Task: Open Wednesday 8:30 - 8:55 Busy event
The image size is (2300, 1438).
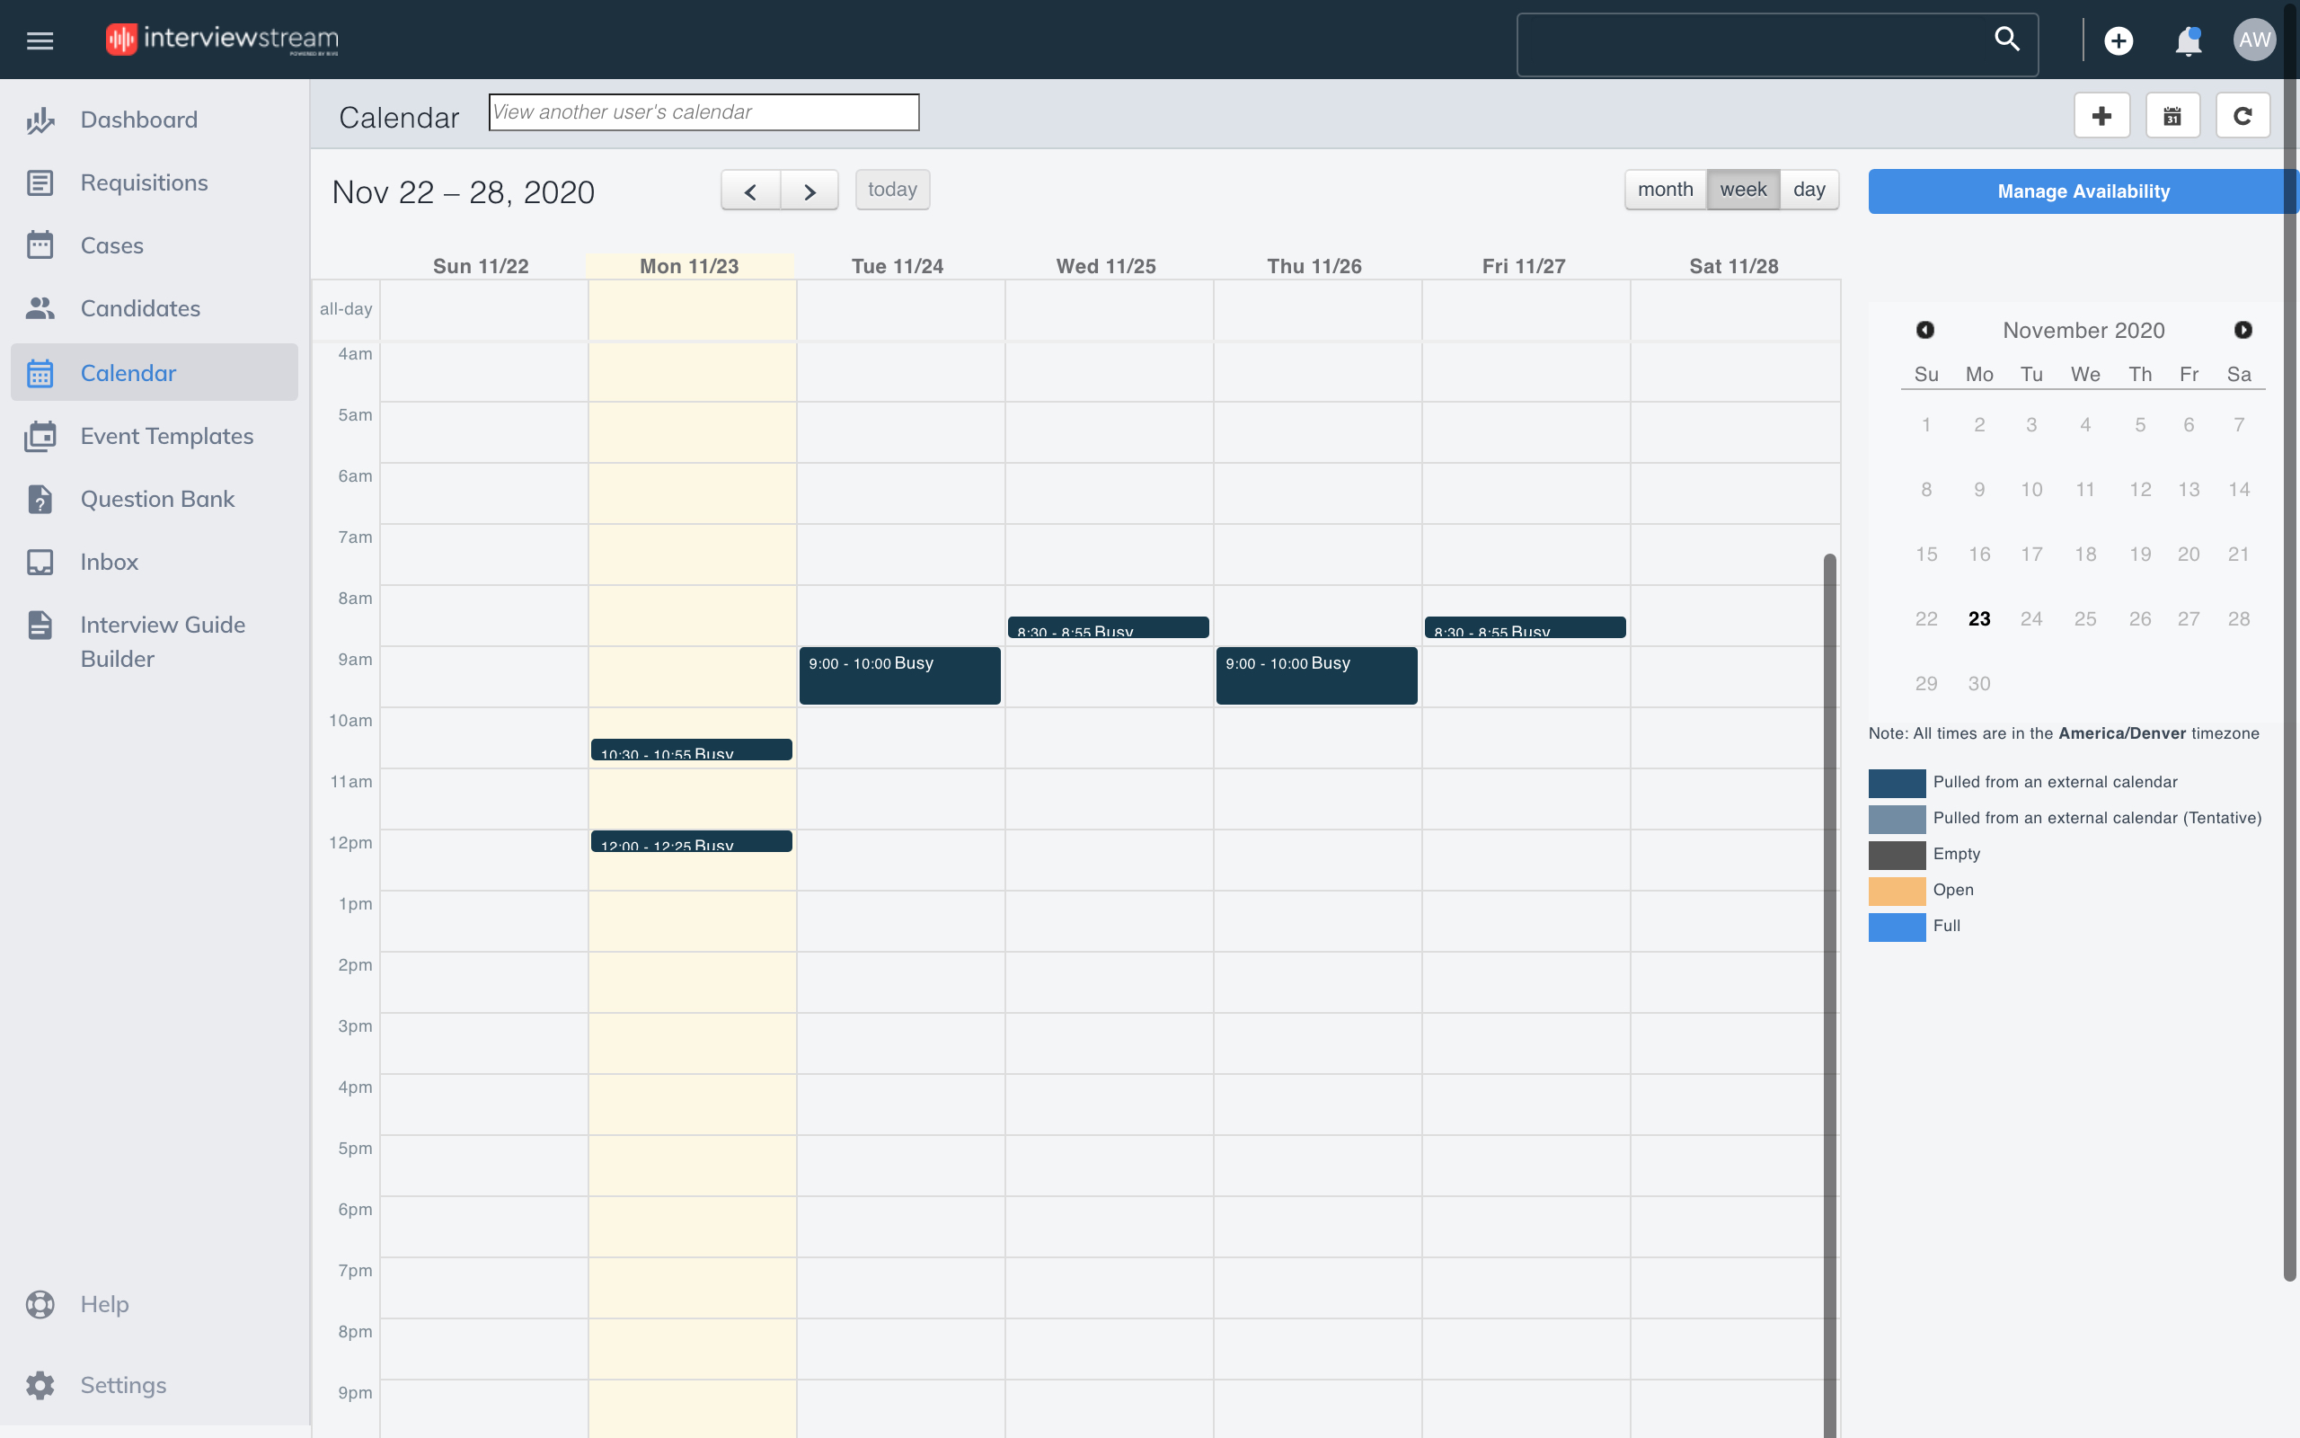Action: (1108, 627)
